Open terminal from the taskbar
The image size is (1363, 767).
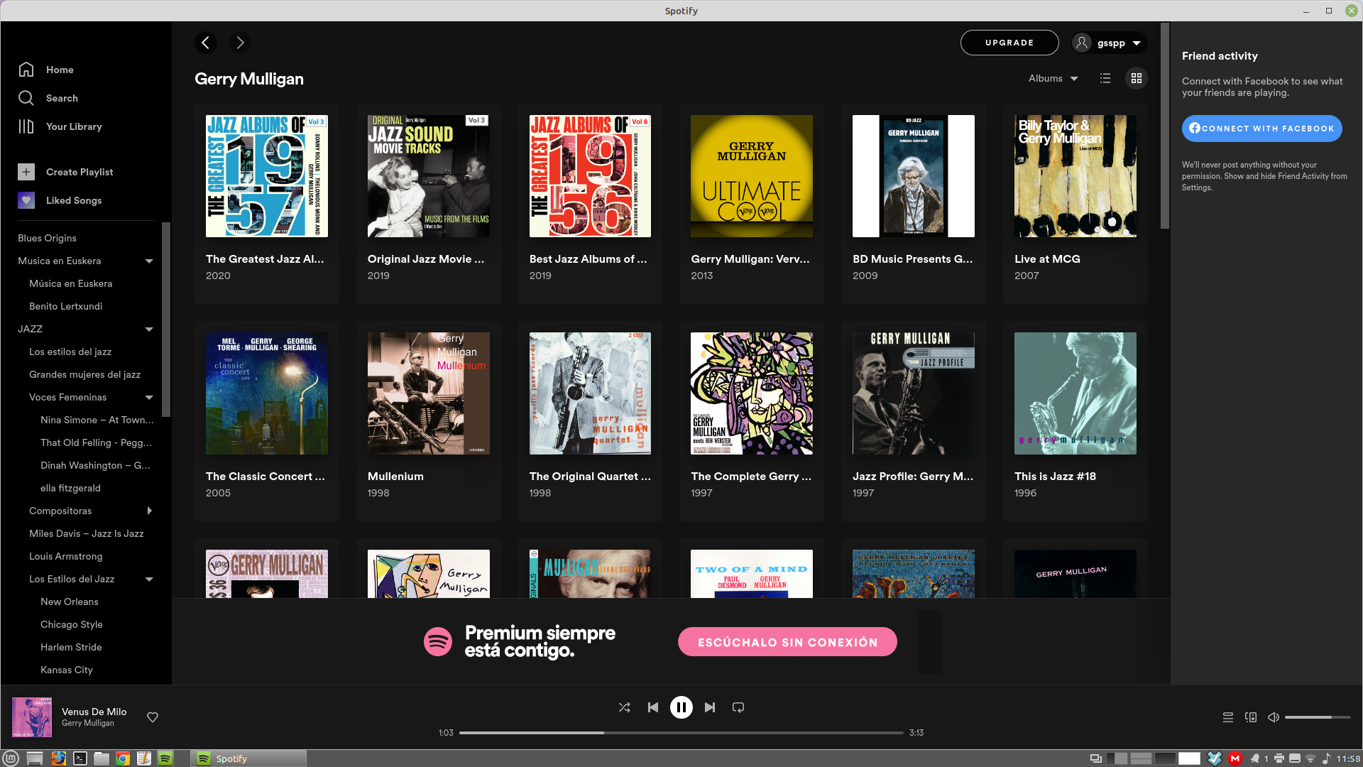point(80,758)
